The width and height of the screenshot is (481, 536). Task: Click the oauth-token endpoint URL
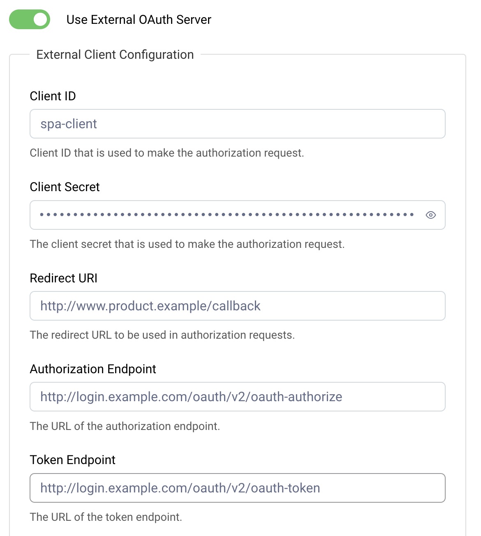point(180,488)
